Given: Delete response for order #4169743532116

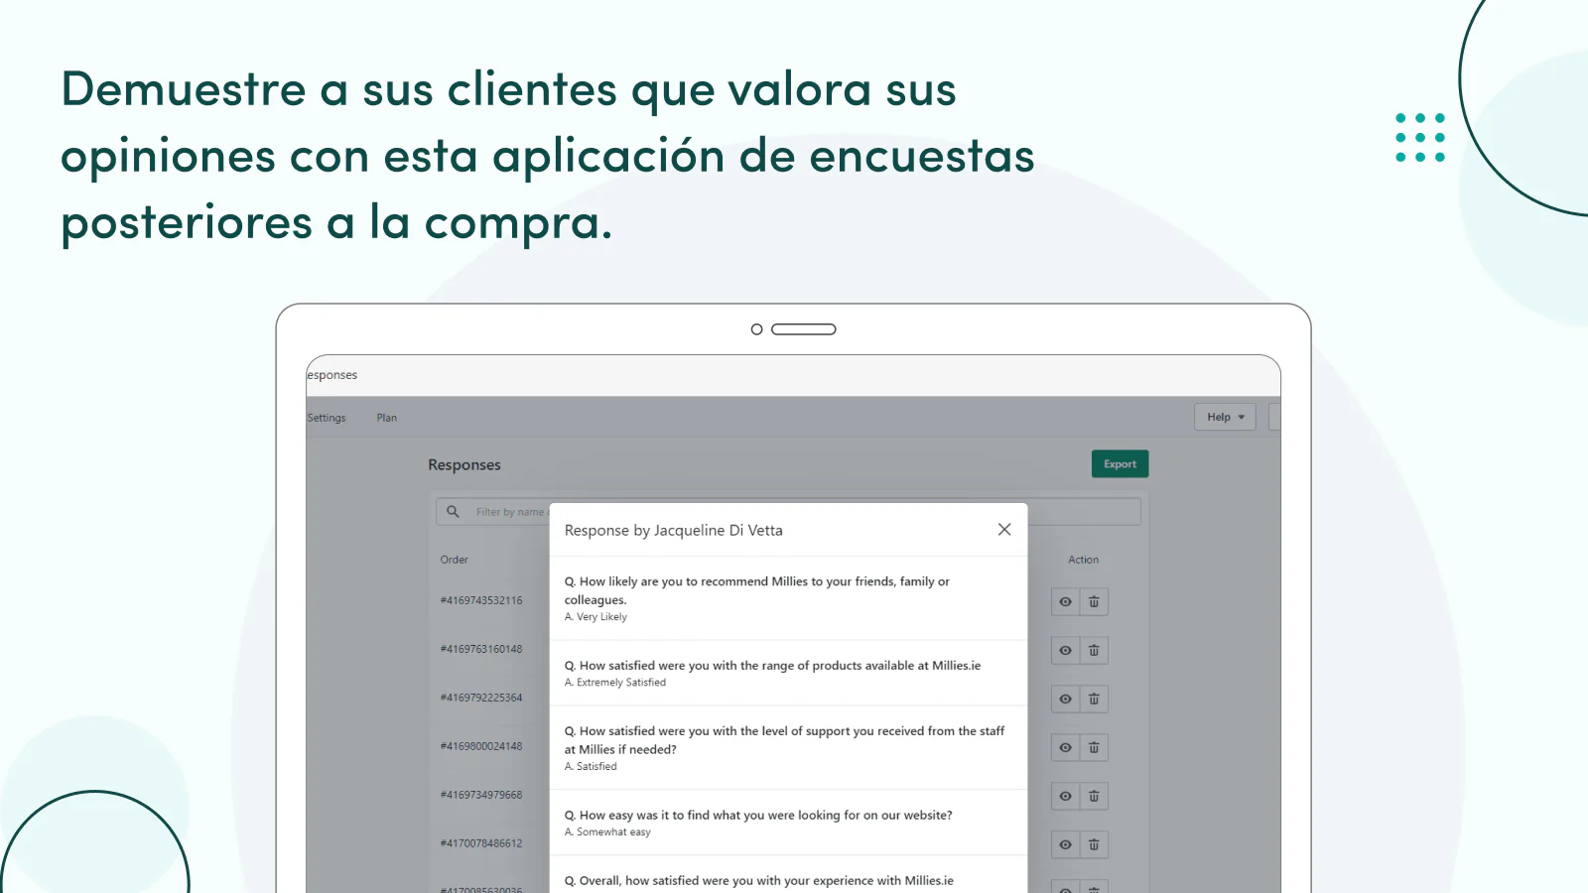Looking at the screenshot, I should (x=1094, y=602).
